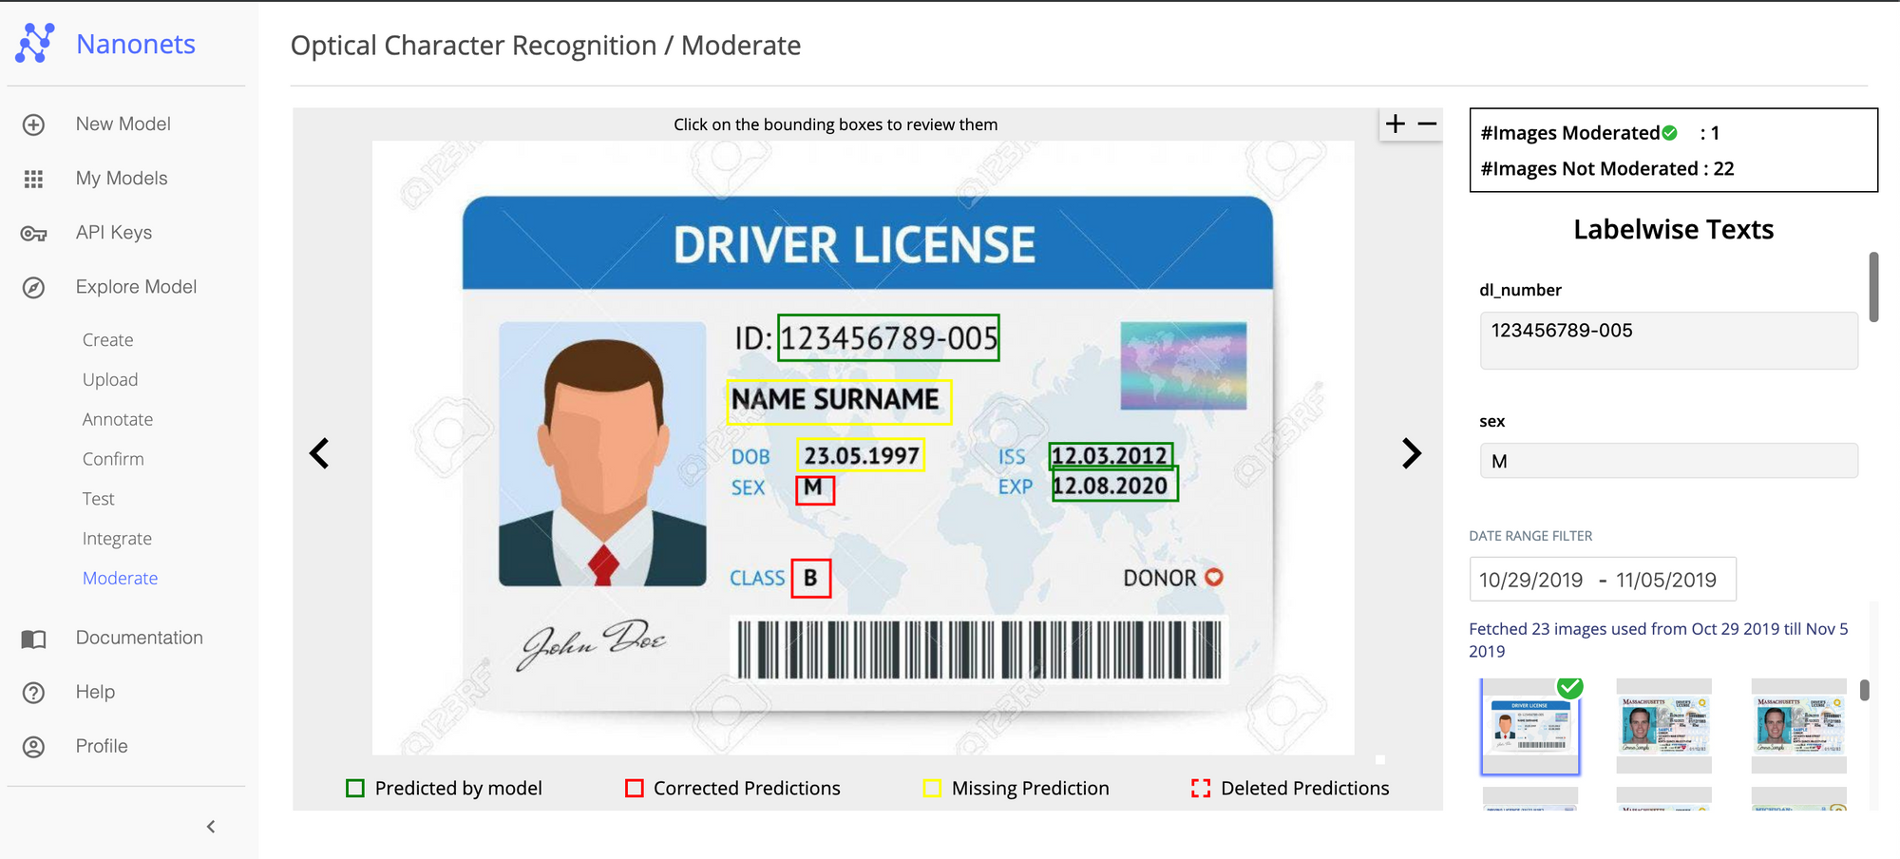
Task: Open the Documentation book icon
Action: click(x=33, y=639)
